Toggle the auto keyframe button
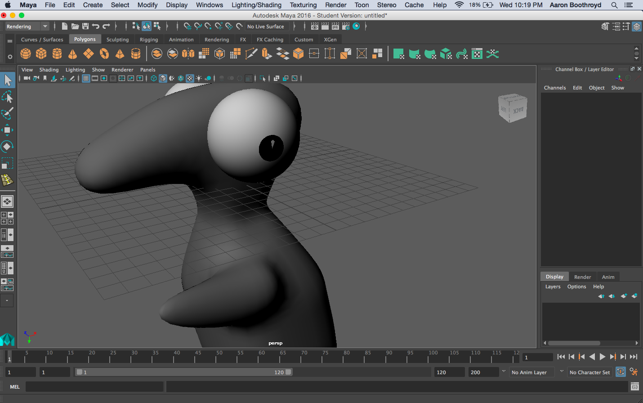This screenshot has width=643, height=403. tap(621, 372)
